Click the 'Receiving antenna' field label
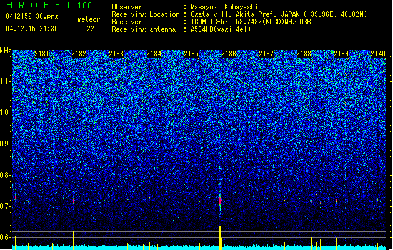The image size is (393, 250). point(144,29)
